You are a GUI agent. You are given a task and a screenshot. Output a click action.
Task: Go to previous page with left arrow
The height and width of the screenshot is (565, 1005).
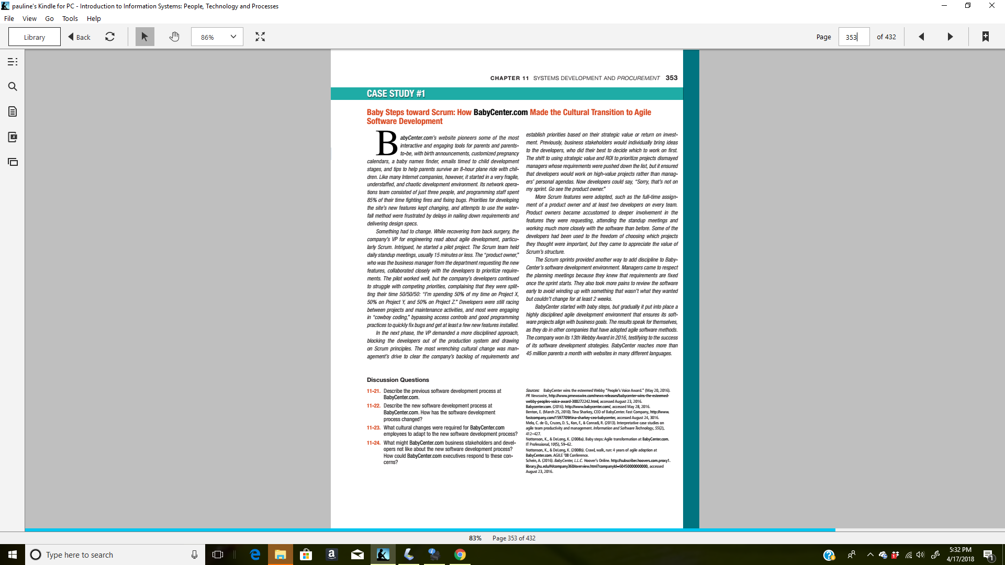coord(921,37)
